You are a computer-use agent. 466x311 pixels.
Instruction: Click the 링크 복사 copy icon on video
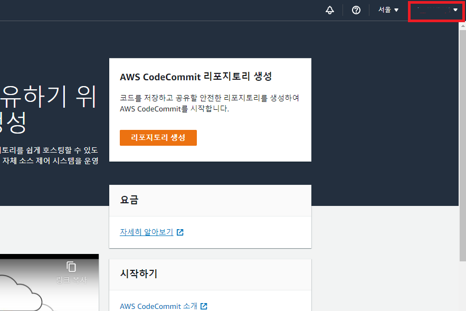point(71,267)
